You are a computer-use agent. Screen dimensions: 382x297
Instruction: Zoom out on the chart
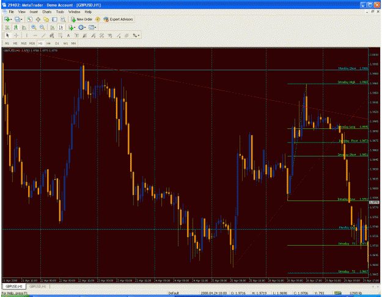click(x=42, y=28)
